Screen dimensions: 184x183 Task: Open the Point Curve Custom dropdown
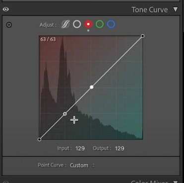coord(82,165)
